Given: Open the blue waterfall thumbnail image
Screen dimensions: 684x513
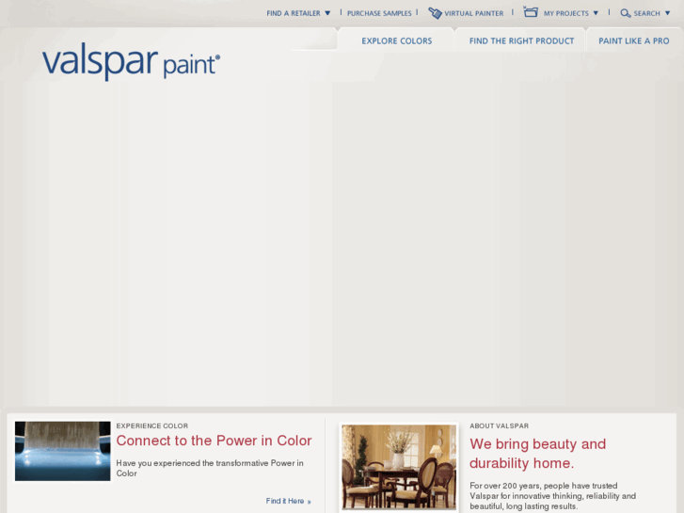Looking at the screenshot, I should pos(63,451).
